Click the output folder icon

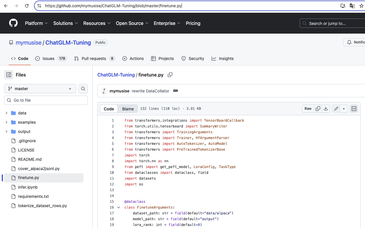click(x=13, y=132)
